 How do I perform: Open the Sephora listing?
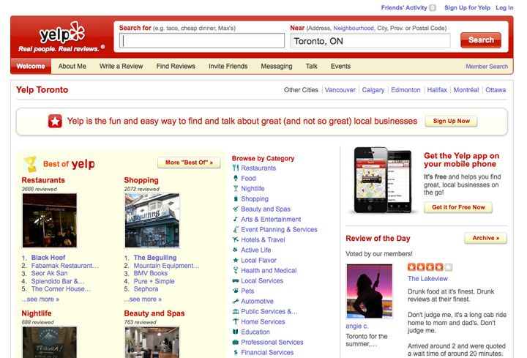point(146,288)
